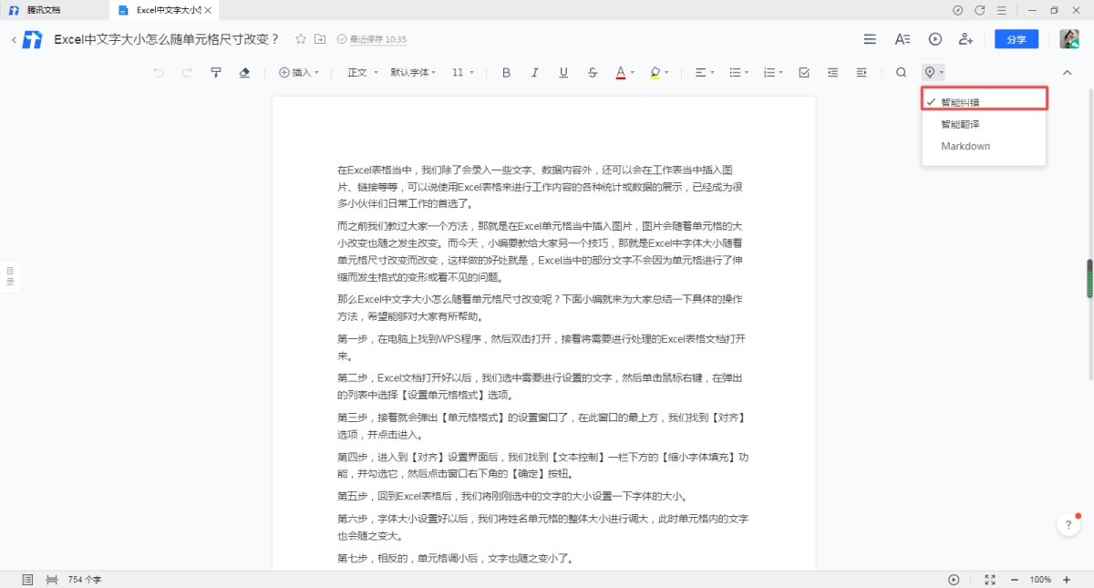Viewport: 1094px width, 588px height.
Task: Click the blue 分享 button
Action: pyautogui.click(x=1017, y=39)
